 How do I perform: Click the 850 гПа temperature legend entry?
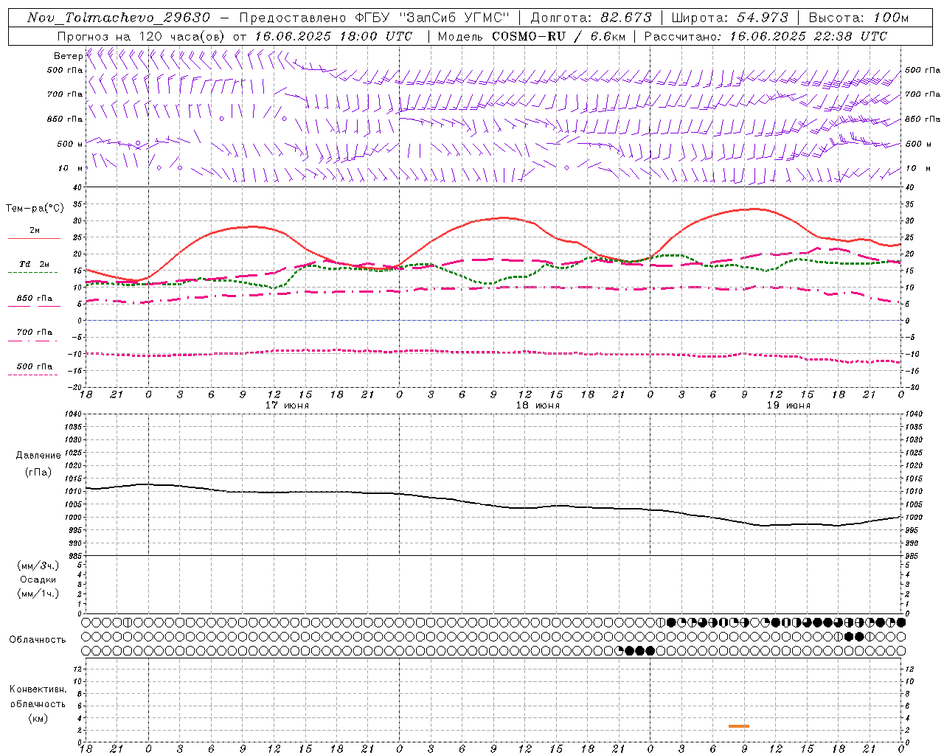click(x=34, y=299)
